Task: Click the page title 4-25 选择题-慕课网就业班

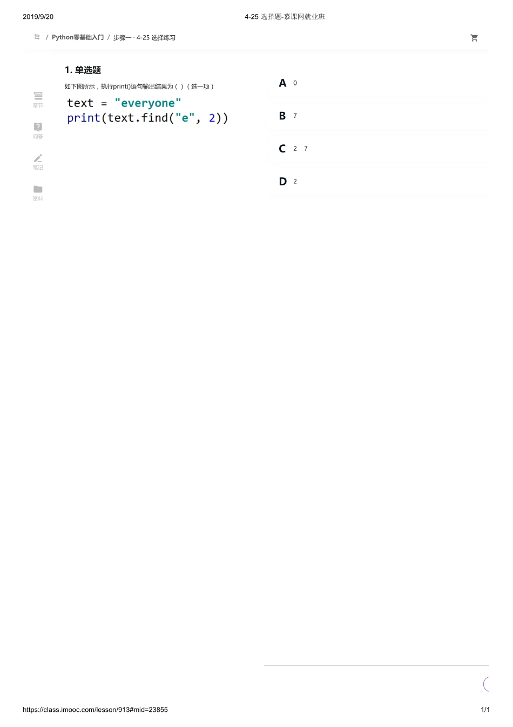Action: tap(285, 17)
